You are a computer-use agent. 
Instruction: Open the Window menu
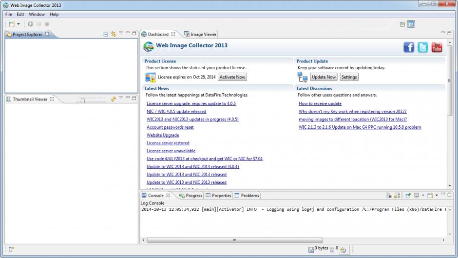(x=37, y=14)
